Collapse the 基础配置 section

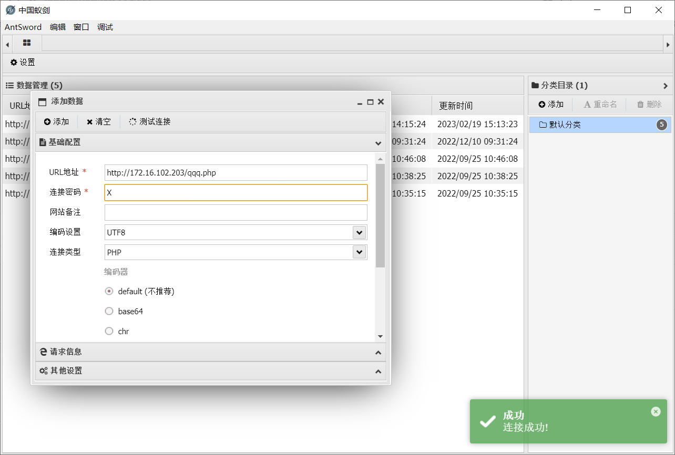click(378, 143)
